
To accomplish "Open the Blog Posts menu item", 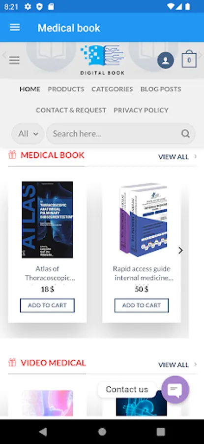I will 161,89.
